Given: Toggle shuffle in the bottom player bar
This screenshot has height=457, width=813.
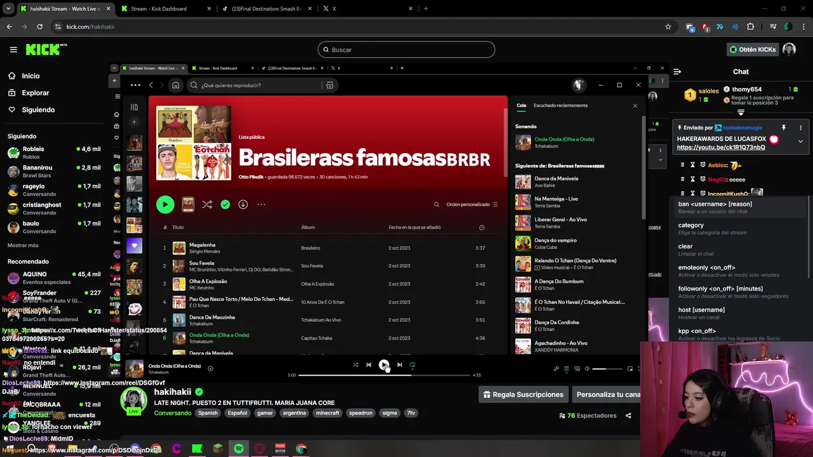Looking at the screenshot, I should tap(355, 365).
